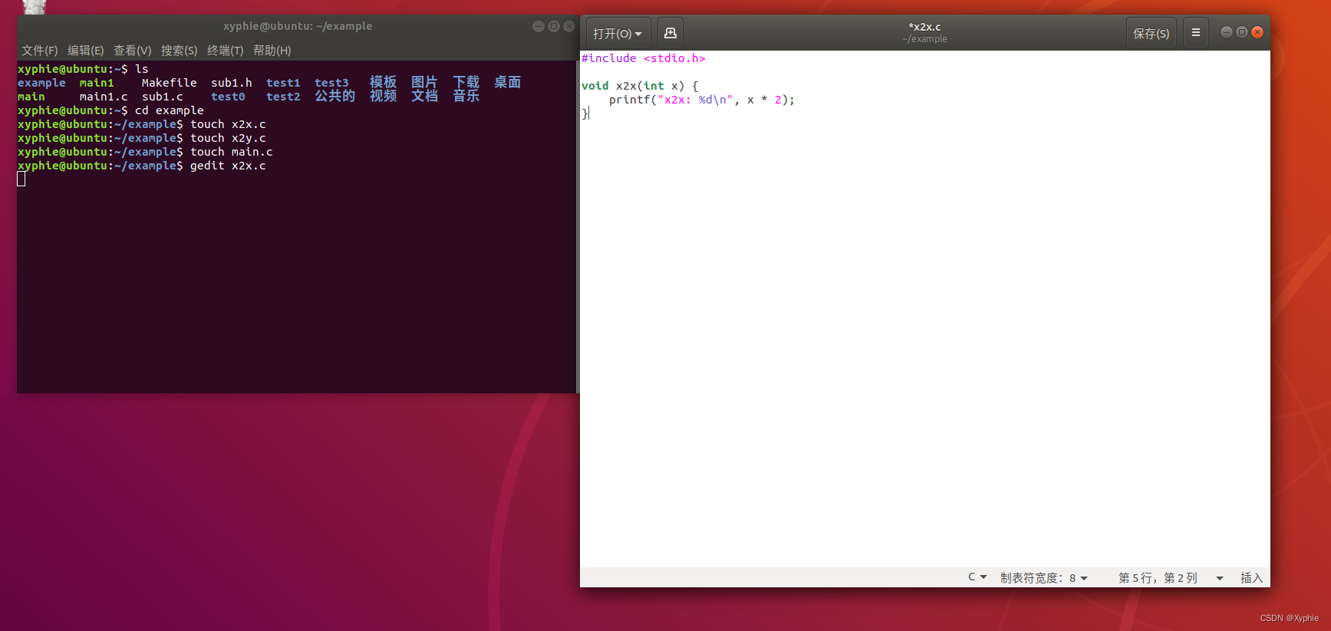Screen dimensions: 1331x631
Task: Open terminal 终端(T) menu
Action: coord(226,51)
